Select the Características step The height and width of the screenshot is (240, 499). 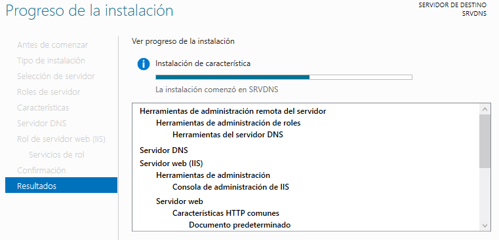point(43,108)
